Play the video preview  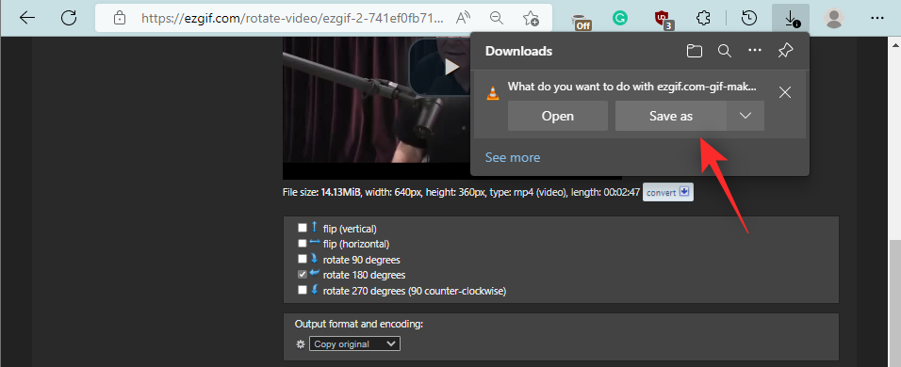pos(452,67)
